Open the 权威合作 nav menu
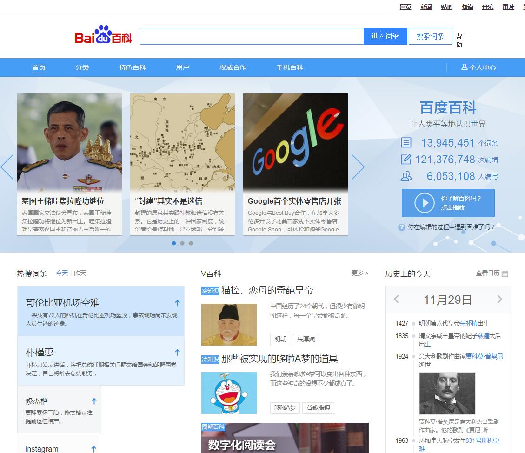The image size is (525, 453). click(233, 67)
